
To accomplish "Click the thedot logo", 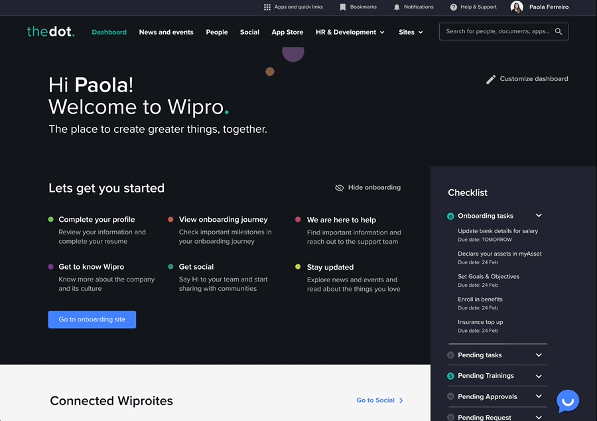I will click(50, 32).
